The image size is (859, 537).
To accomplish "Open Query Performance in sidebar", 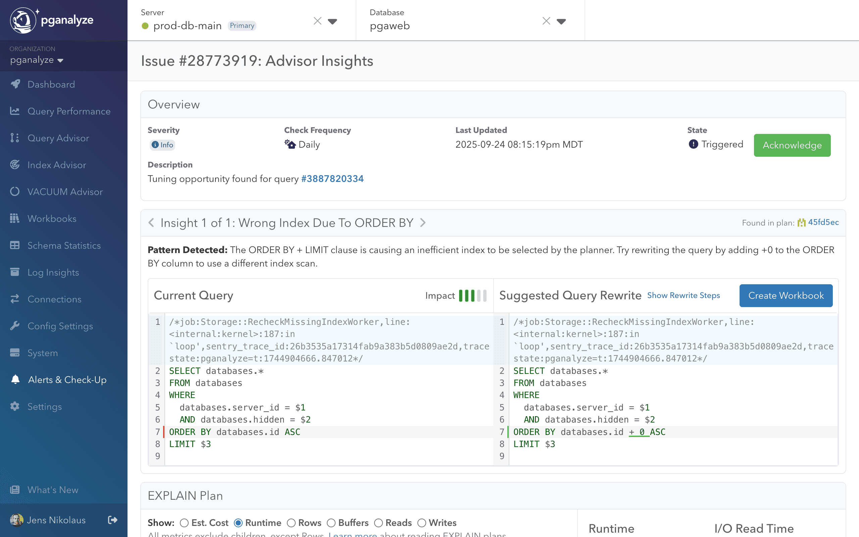I will click(69, 111).
